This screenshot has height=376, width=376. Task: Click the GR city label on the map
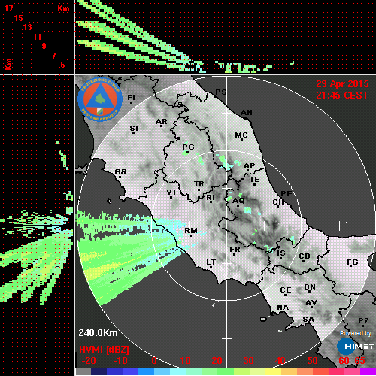120,172
